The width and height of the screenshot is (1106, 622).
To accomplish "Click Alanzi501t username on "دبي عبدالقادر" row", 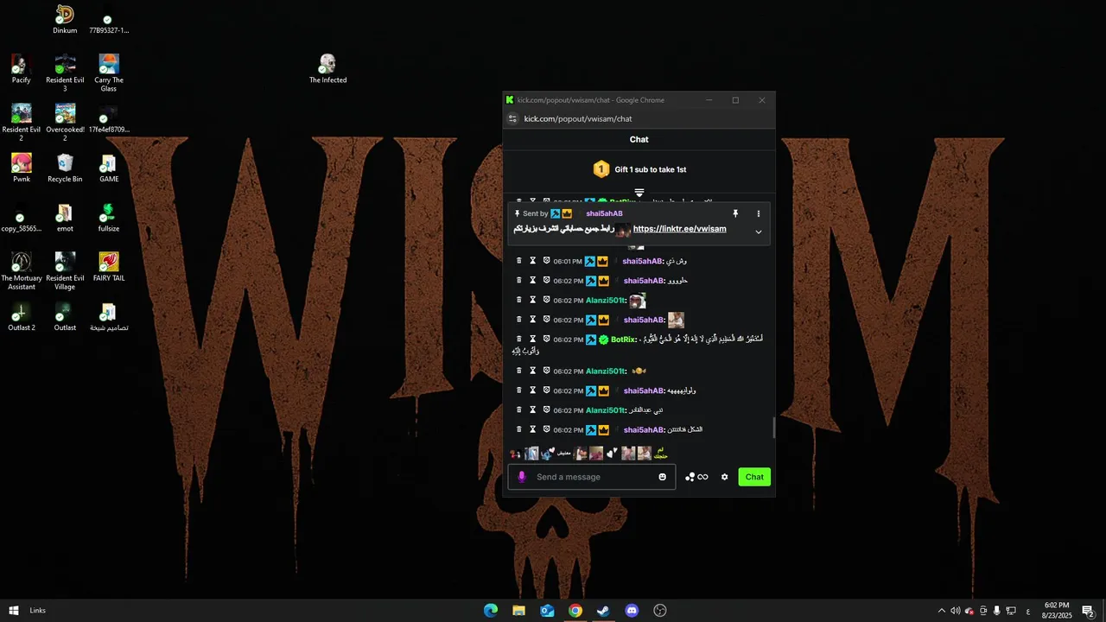I will click(605, 410).
